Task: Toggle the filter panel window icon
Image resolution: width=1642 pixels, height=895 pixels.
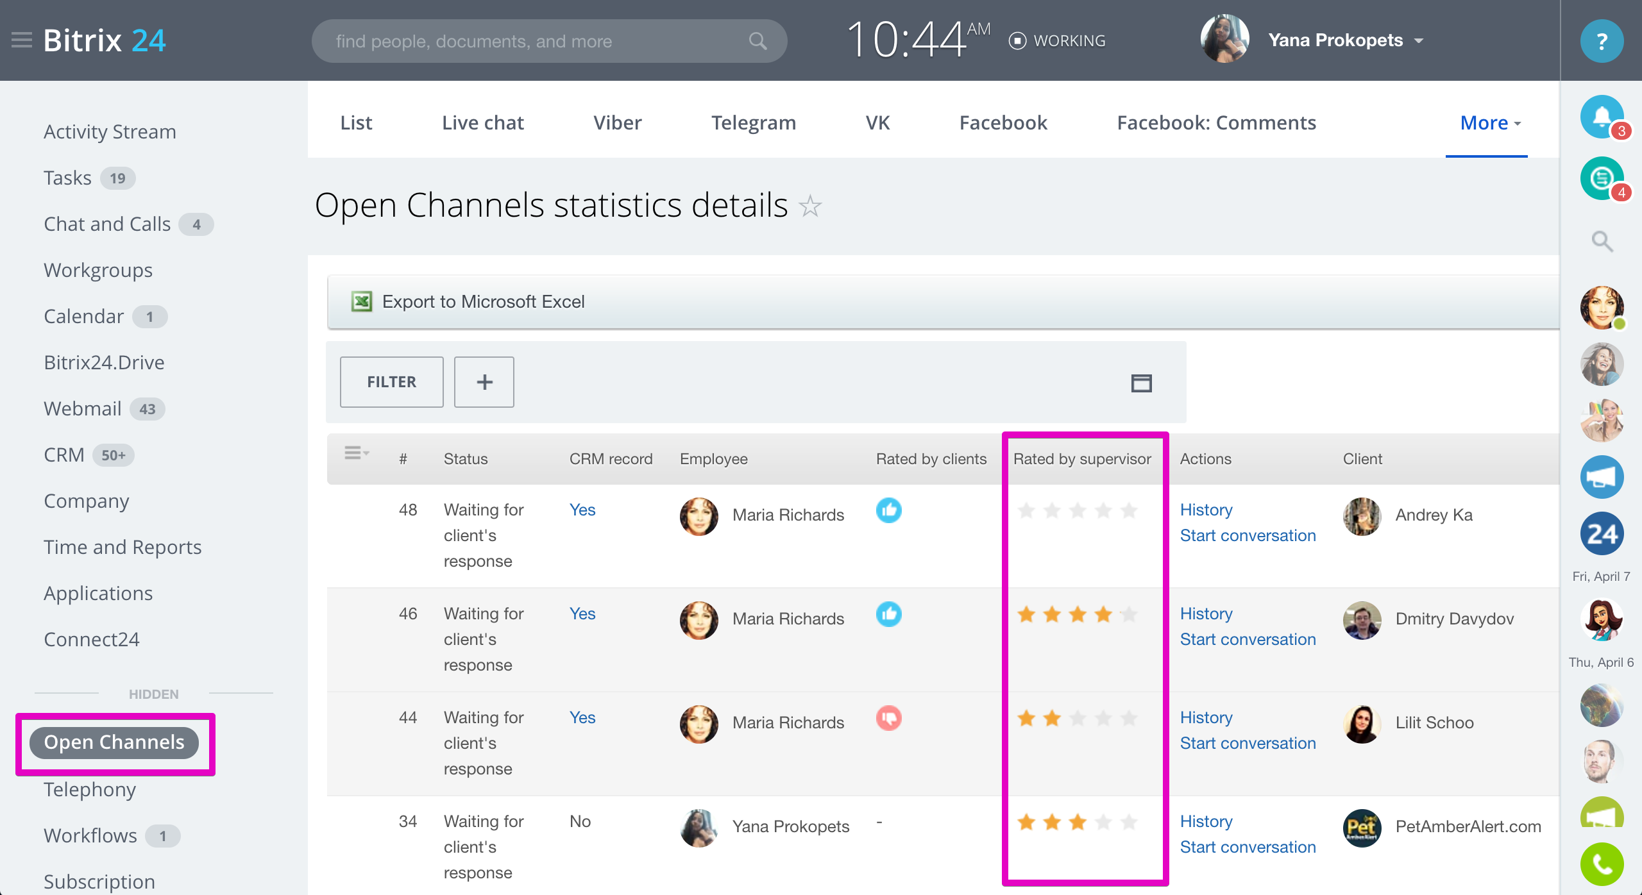Action: (1141, 383)
